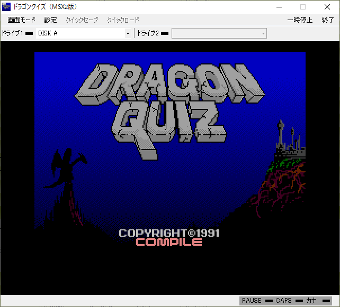This screenshot has height=307, width=340.
Task: Minimize the ドラゴンクイズ window
Action: click(x=279, y=7)
